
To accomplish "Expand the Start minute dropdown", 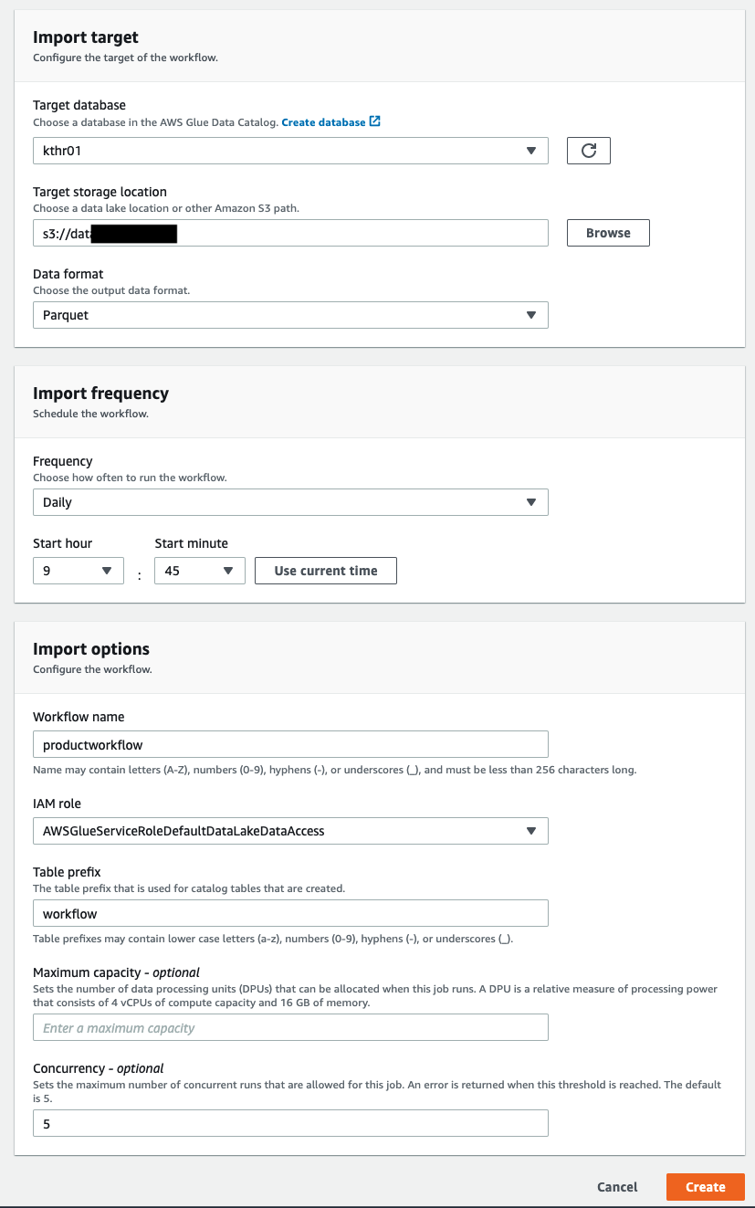I will click(199, 571).
